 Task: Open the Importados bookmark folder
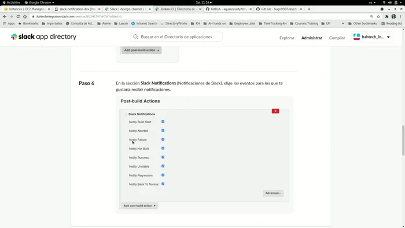pos(52,24)
